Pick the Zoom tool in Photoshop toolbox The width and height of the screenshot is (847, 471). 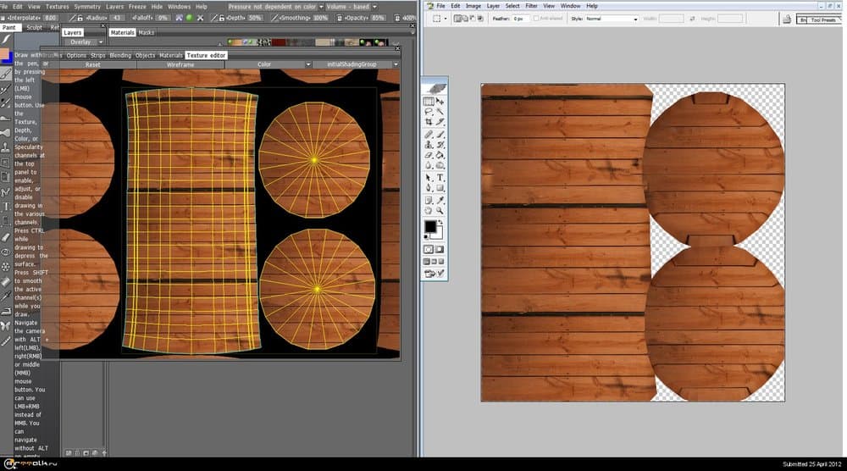click(x=441, y=210)
